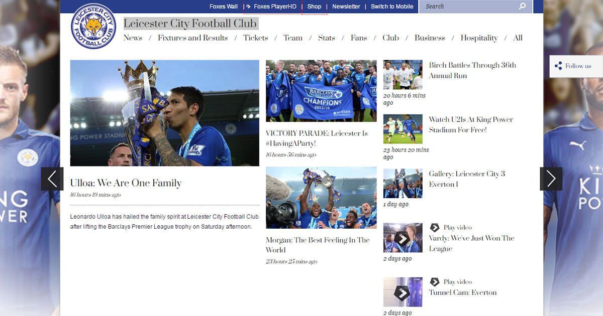Go to next slide with right arrow

tap(551, 179)
